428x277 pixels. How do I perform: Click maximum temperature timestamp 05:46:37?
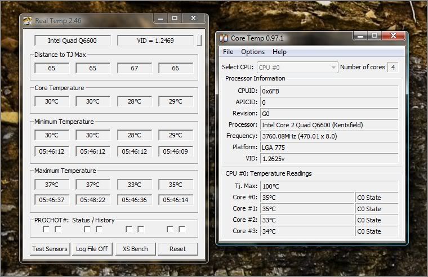52,200
